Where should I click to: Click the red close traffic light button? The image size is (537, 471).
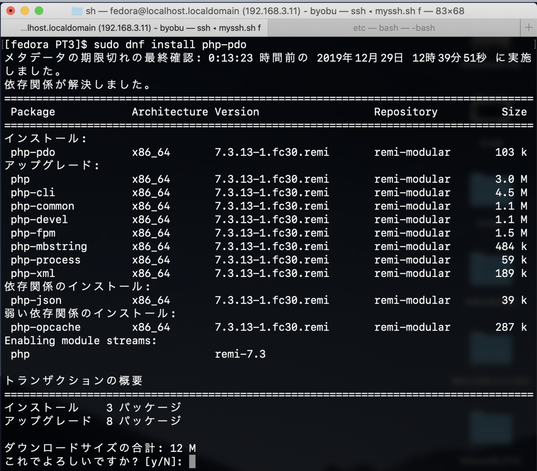tap(11, 10)
